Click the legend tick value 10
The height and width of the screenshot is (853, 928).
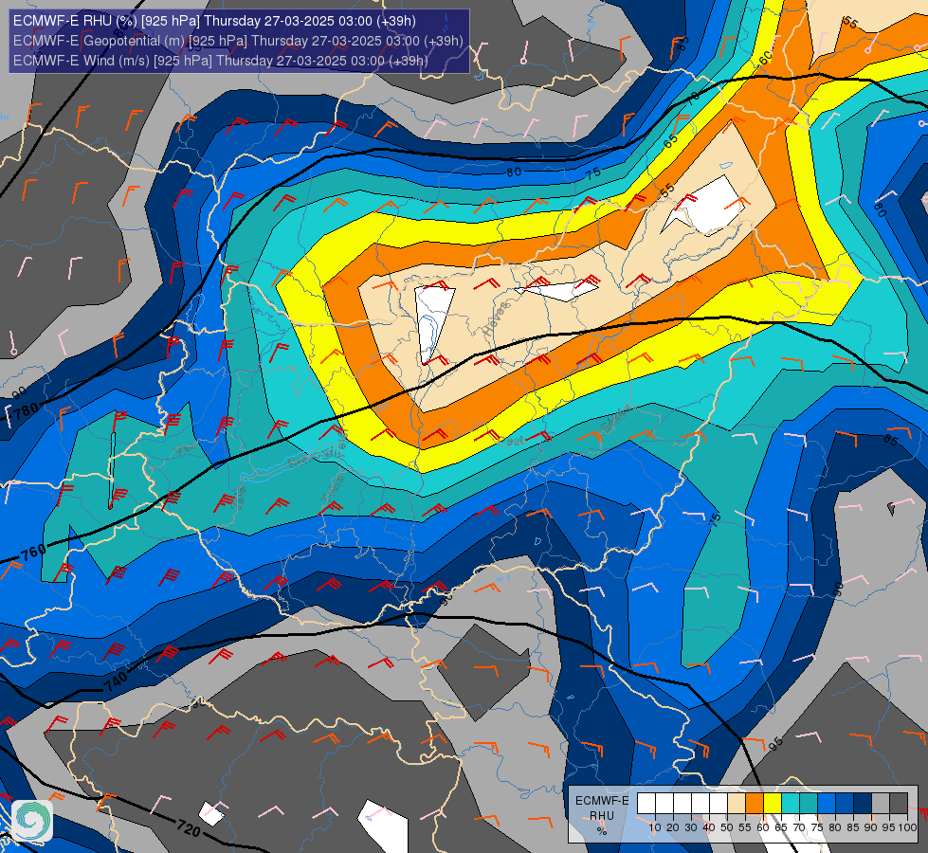click(x=655, y=827)
